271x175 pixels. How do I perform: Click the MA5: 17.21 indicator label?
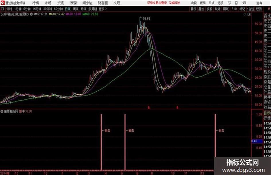click(40, 14)
